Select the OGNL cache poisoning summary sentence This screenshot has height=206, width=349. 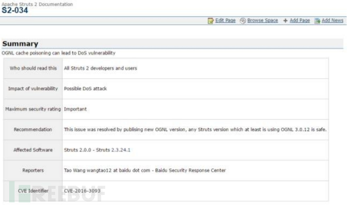(x=59, y=53)
